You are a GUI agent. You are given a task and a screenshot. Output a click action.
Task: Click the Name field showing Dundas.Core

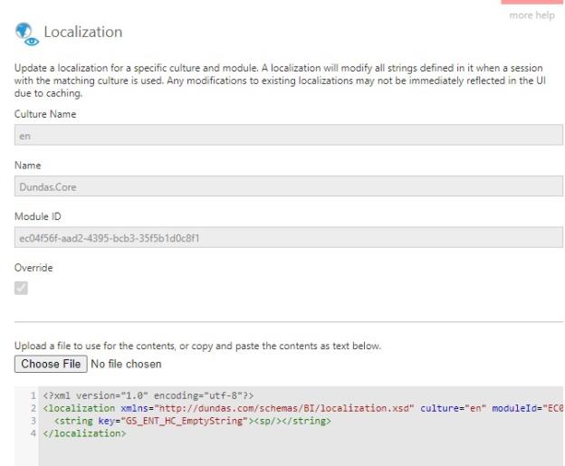tap(289, 186)
